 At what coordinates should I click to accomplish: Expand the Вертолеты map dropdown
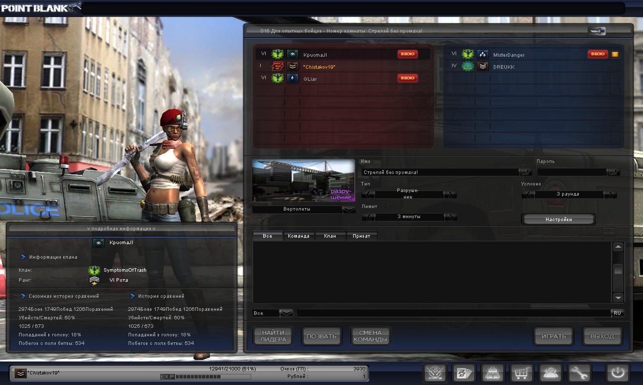click(349, 210)
